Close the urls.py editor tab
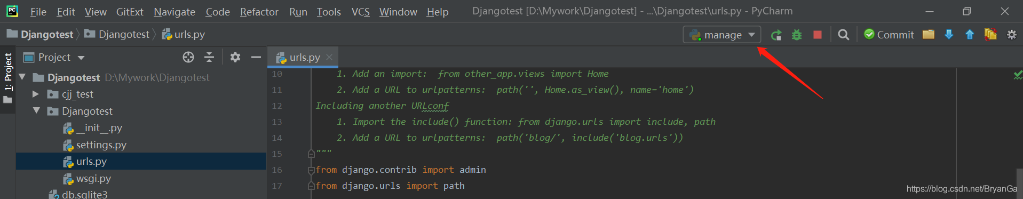Screen dimensions: 1023x199 [x=329, y=57]
